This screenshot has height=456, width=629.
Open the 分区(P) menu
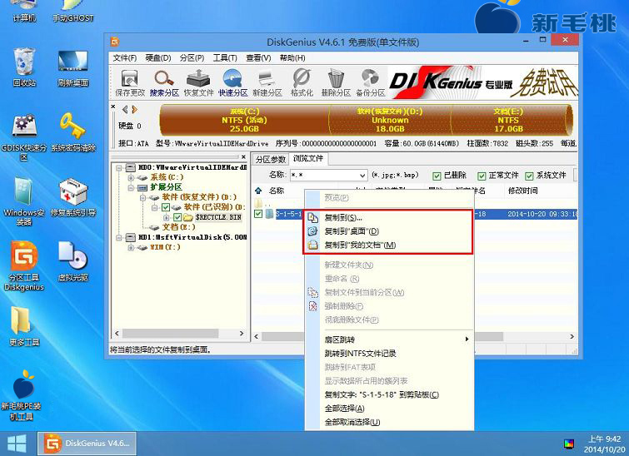pos(192,58)
